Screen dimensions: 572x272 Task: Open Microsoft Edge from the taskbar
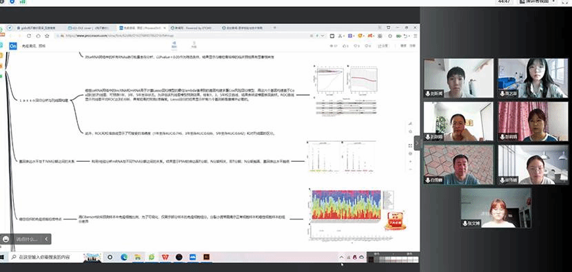124,257
